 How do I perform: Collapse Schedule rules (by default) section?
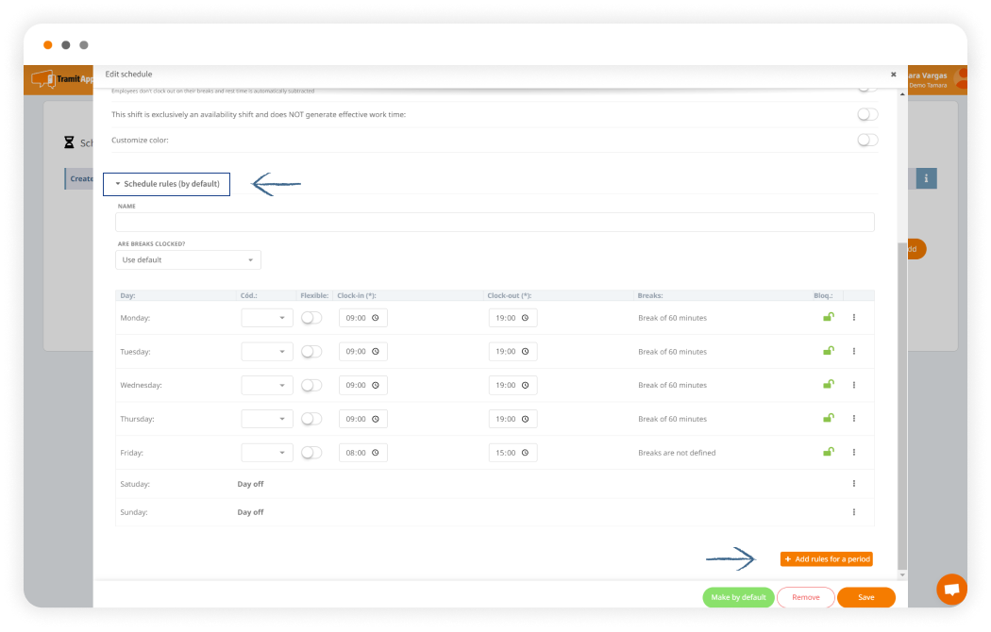point(167,184)
